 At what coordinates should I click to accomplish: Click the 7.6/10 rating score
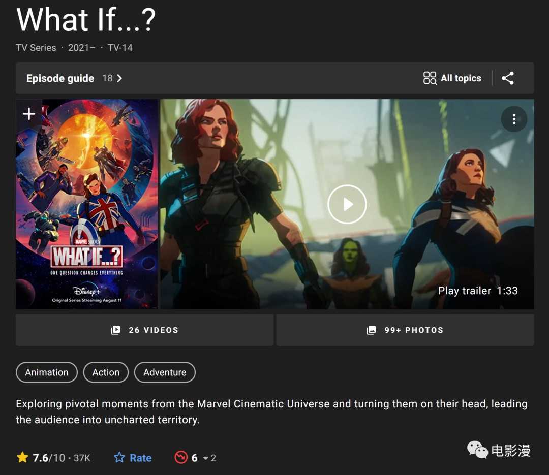click(x=49, y=458)
